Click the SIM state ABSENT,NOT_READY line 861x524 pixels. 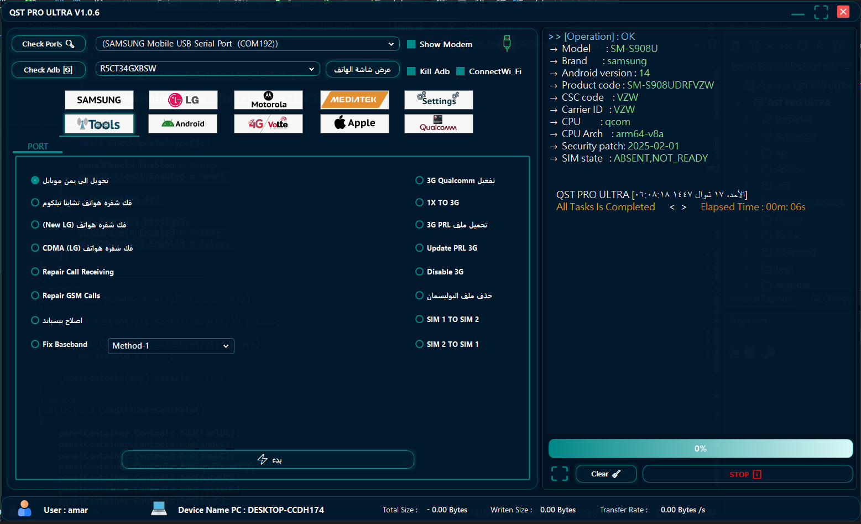634,158
